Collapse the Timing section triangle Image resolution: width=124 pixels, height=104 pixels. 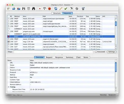(x=9, y=87)
